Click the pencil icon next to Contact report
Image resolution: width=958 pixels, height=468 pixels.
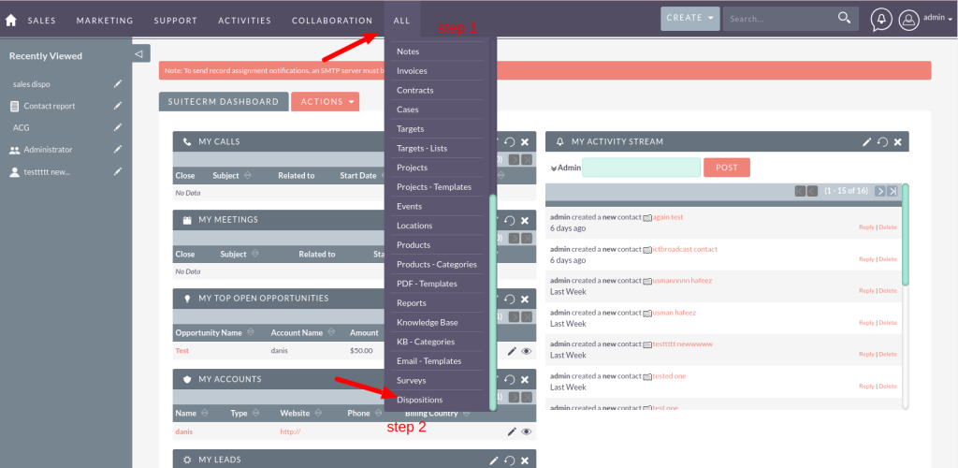[x=118, y=106]
